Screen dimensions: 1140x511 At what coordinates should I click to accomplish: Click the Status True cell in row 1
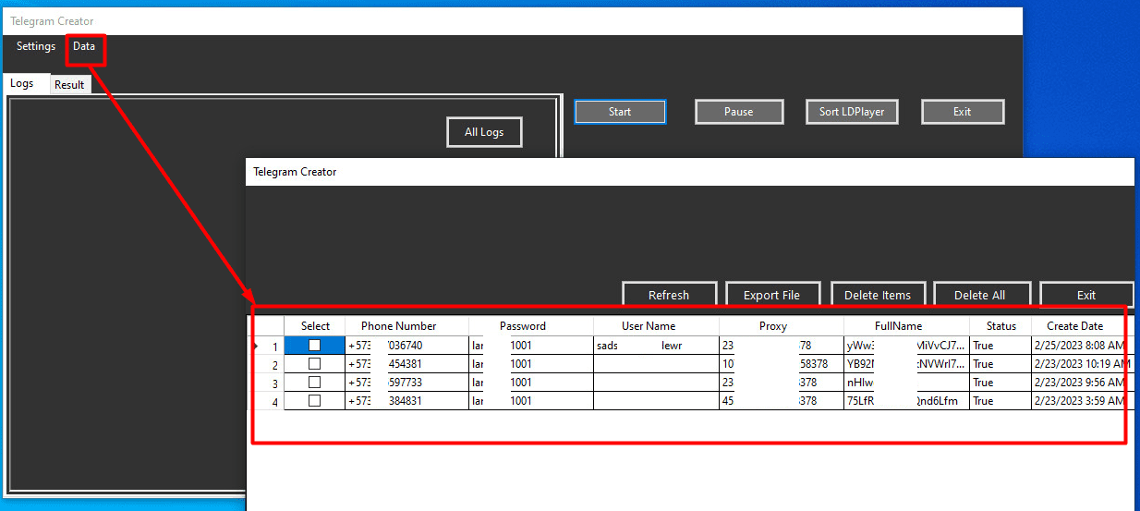pyautogui.click(x=1001, y=346)
